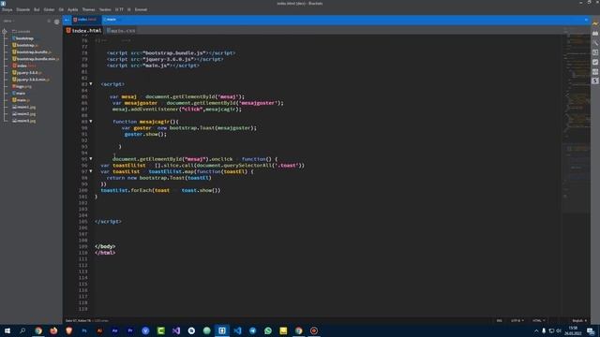Viewport: 600px width, 337px height.
Task: Open index.html in the file tree
Action: tap(24, 66)
